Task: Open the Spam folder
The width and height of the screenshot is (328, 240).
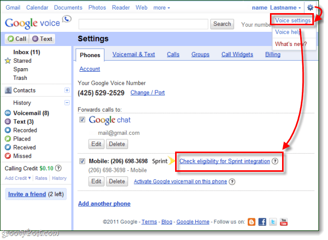Action: [21, 69]
